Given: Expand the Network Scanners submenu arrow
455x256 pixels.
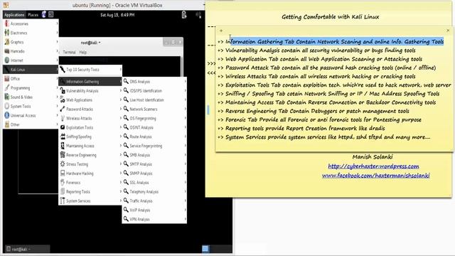Looking at the screenshot, I should click(185, 109).
